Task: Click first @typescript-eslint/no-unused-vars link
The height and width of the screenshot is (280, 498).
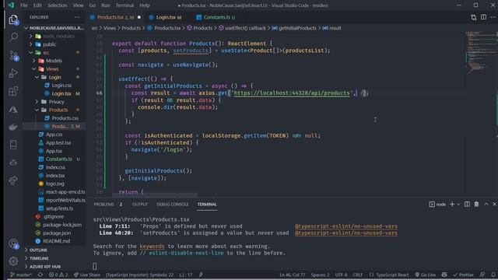Action: [345, 226]
